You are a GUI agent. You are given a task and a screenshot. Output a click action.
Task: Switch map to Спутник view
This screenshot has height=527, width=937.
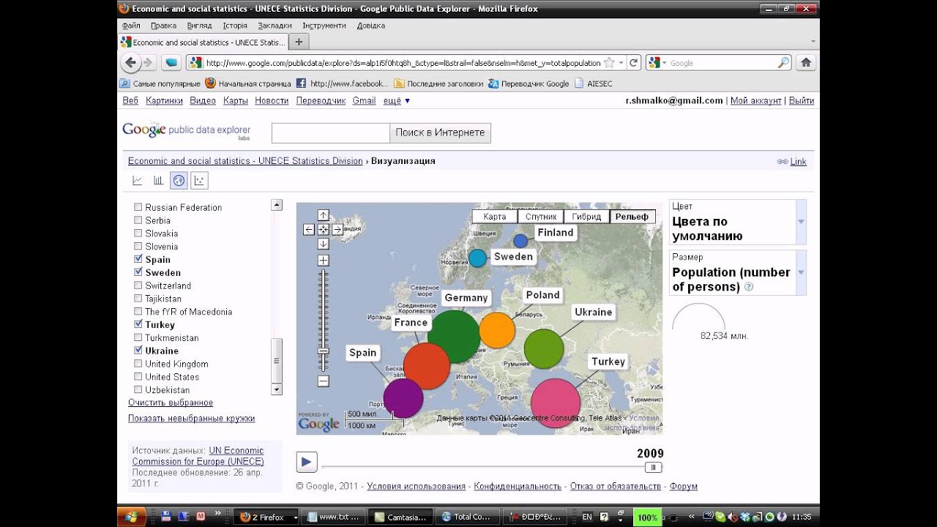click(541, 217)
